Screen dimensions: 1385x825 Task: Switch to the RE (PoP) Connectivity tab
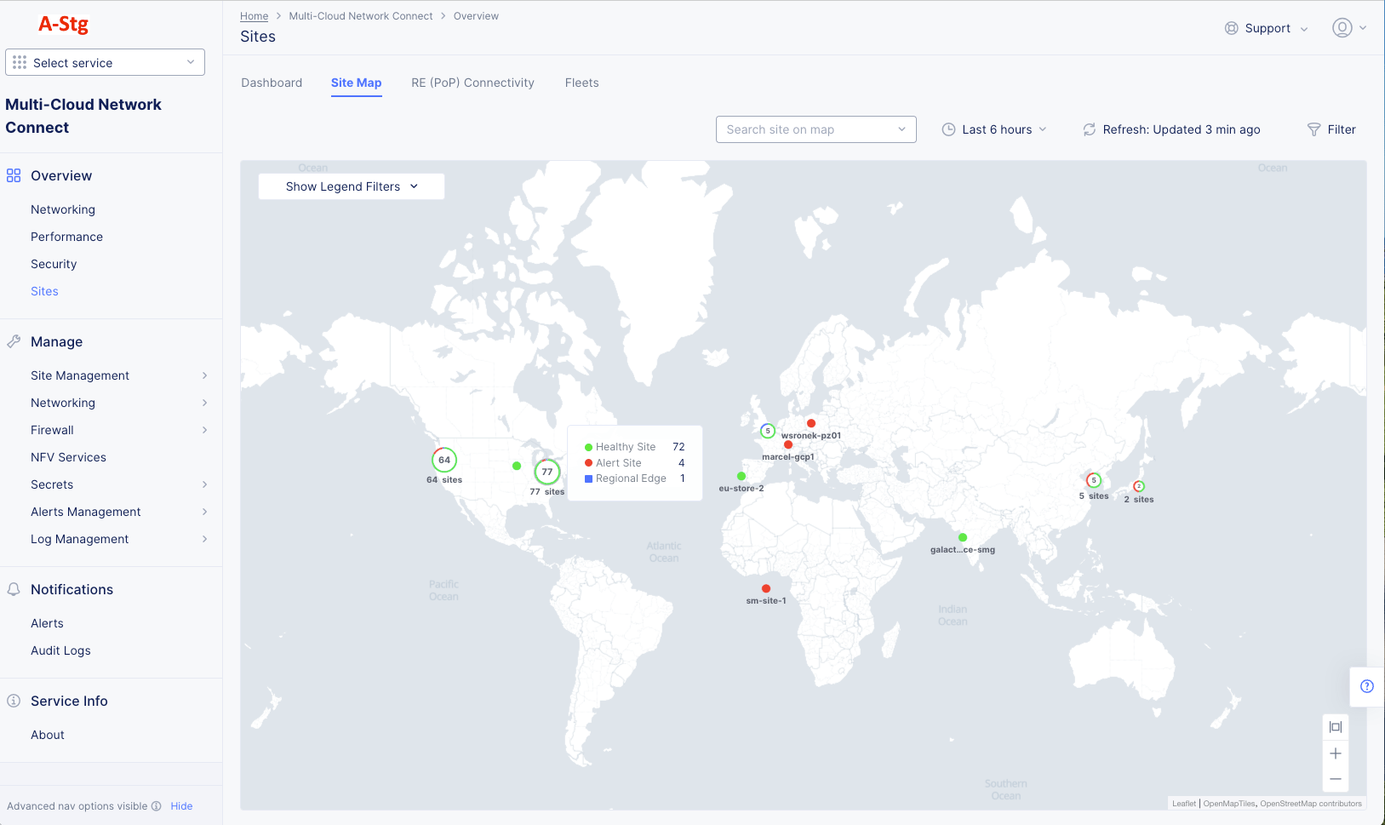472,83
